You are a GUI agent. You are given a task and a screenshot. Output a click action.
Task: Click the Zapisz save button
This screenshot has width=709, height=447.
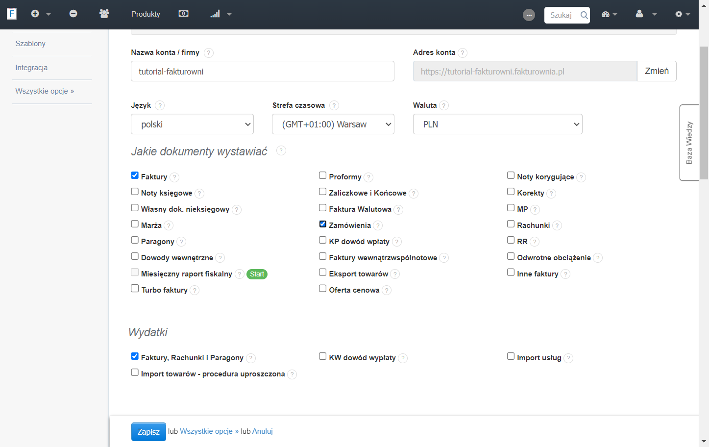click(148, 432)
